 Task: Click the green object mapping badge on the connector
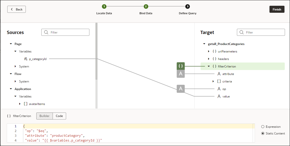tap(181, 66)
